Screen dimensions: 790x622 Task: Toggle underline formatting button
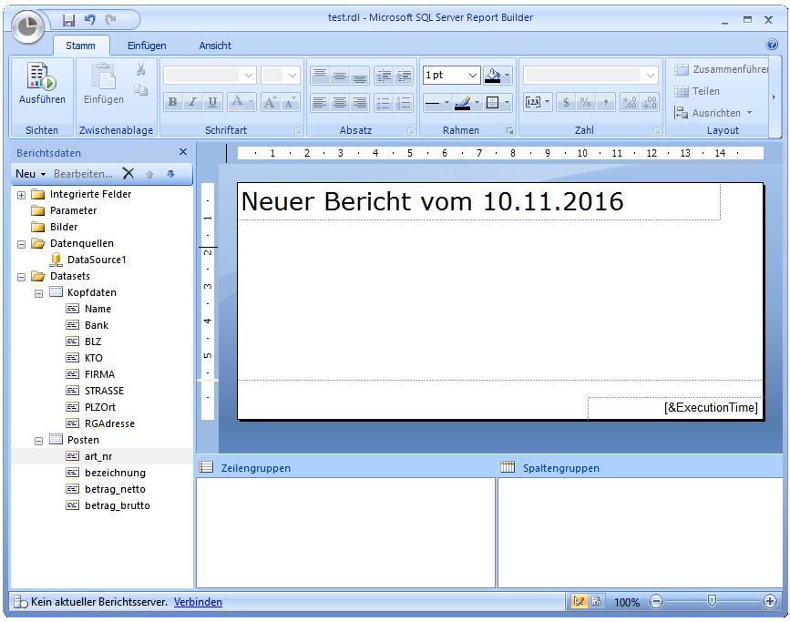[212, 103]
